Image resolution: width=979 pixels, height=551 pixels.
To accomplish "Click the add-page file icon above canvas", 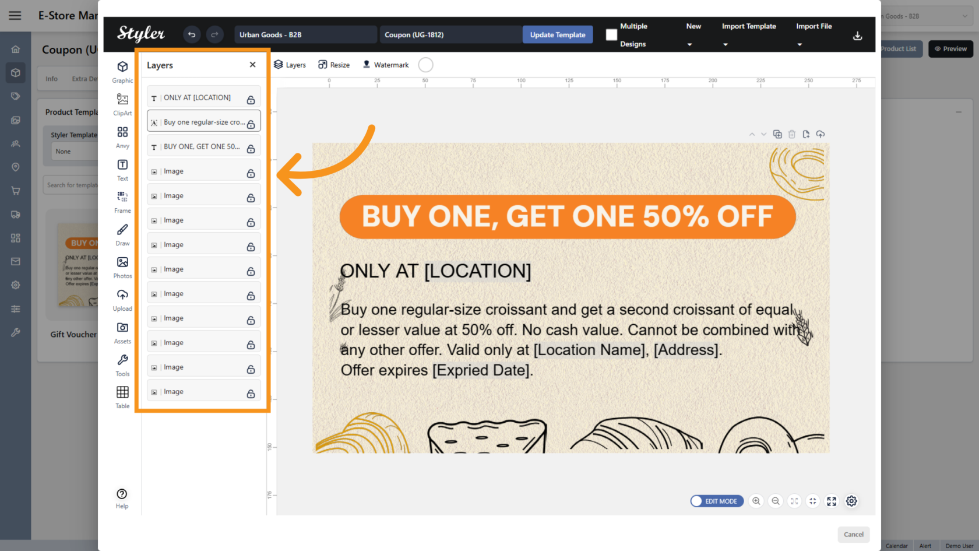I will click(806, 134).
